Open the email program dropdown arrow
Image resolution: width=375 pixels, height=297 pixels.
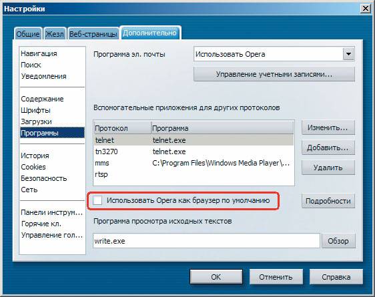(x=348, y=54)
